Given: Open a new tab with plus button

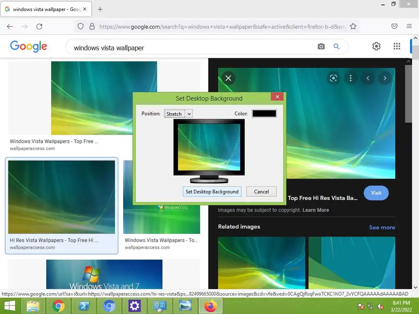Looking at the screenshot, I should tap(100, 9).
